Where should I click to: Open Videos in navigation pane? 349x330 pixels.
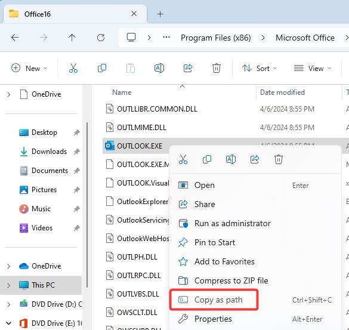click(x=42, y=228)
